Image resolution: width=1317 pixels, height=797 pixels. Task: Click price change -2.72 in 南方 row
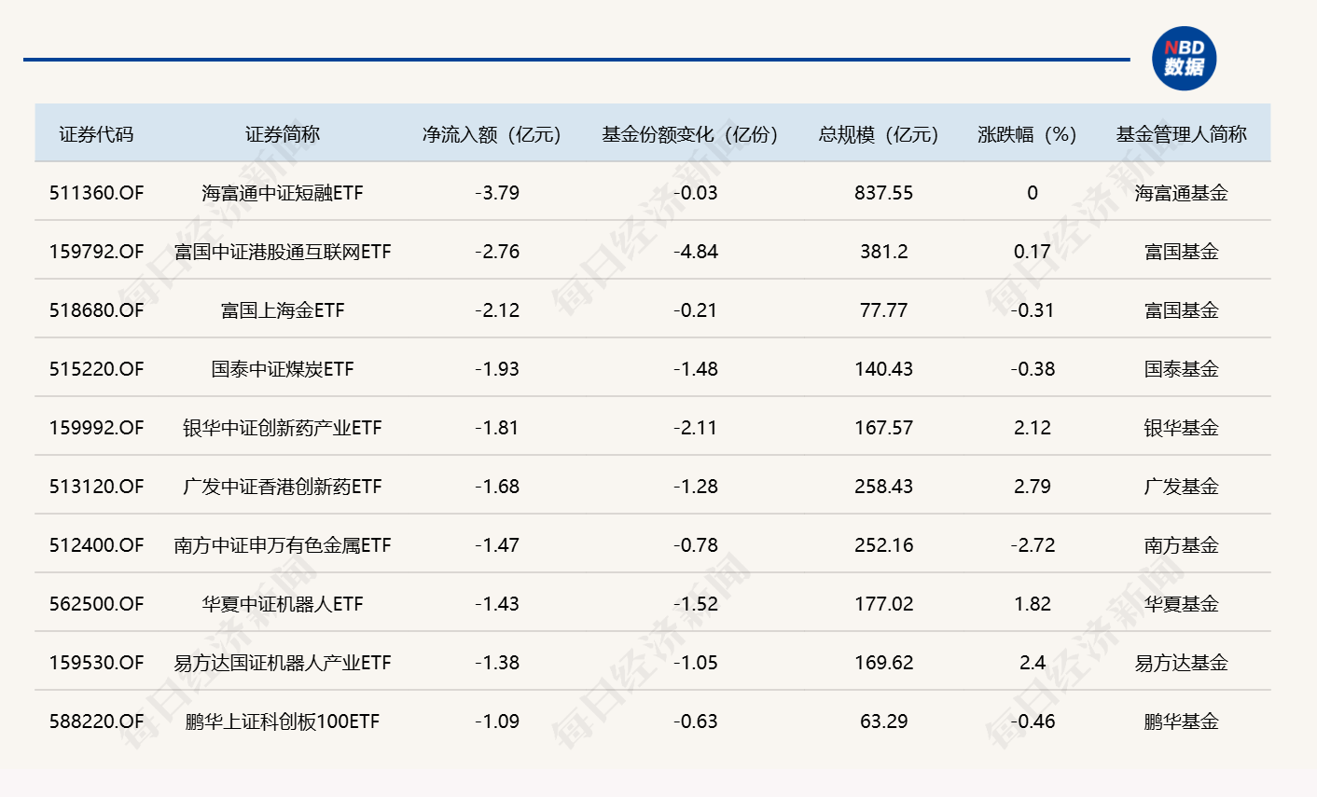[x=1033, y=545]
